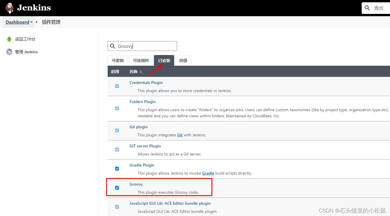Screen dimensions: 390x216
Task: Click text 'This plugin executes Groovy code.'
Action: click(168, 192)
